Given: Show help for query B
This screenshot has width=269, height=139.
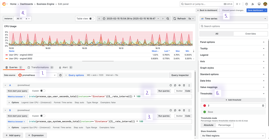Looking at the screenshot, I should tap(171, 110).
